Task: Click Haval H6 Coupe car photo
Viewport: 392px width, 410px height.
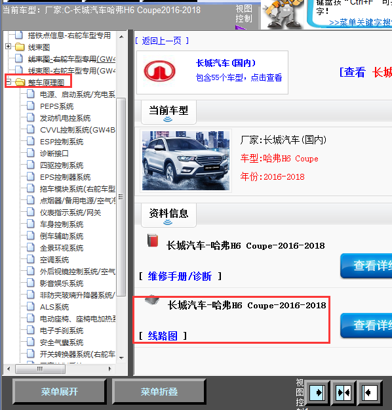Action: point(186,161)
